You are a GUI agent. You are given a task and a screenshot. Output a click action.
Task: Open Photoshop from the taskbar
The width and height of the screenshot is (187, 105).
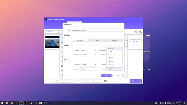pyautogui.click(x=46, y=103)
